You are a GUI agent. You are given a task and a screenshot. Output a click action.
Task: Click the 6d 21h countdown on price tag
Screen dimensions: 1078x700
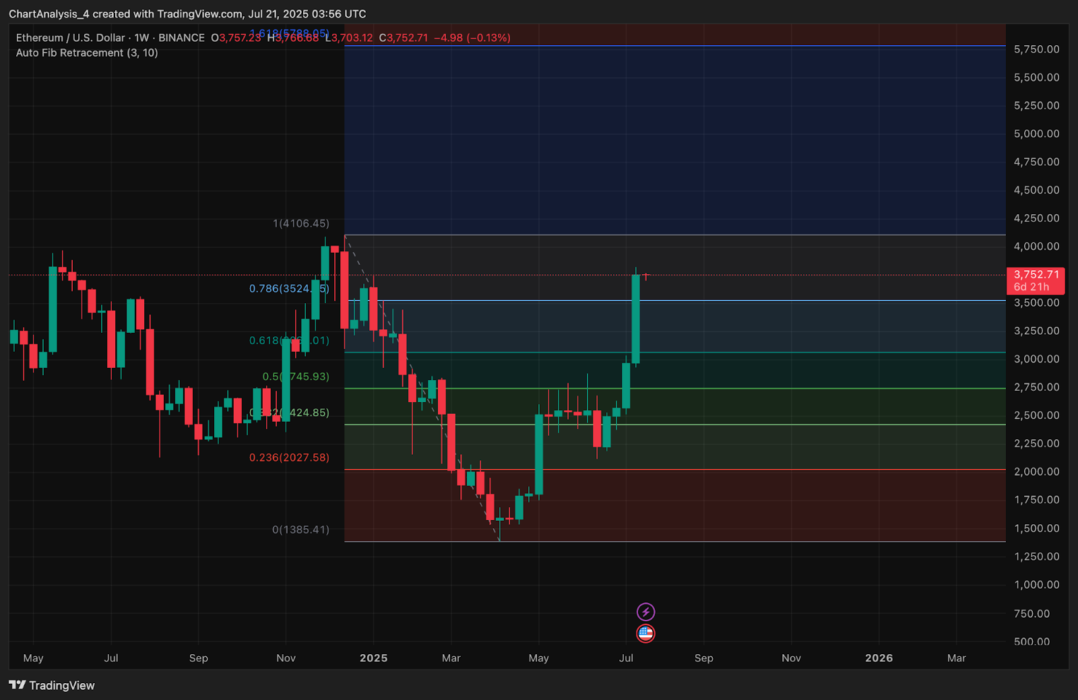1031,287
